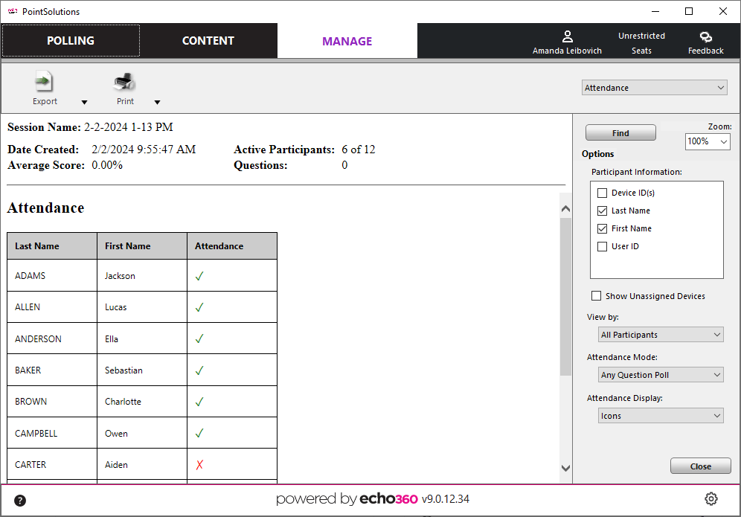741x517 pixels.
Task: Click green checkmark in CAMPBELL row
Action: 199,433
